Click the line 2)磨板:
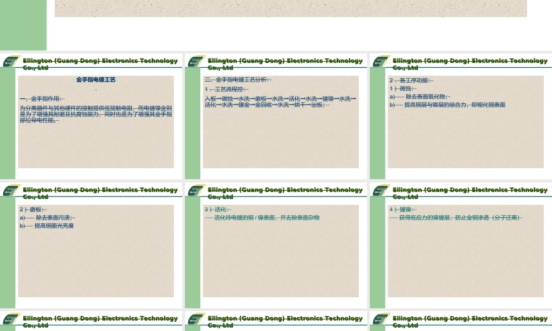 (x=33, y=210)
